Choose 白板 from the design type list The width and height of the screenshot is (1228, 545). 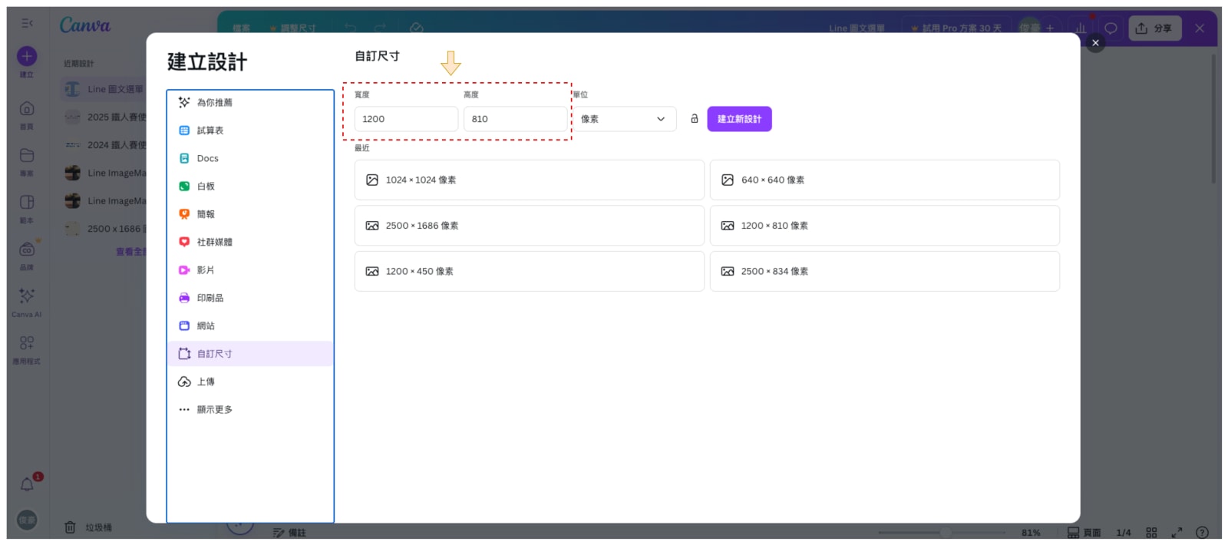coord(250,187)
